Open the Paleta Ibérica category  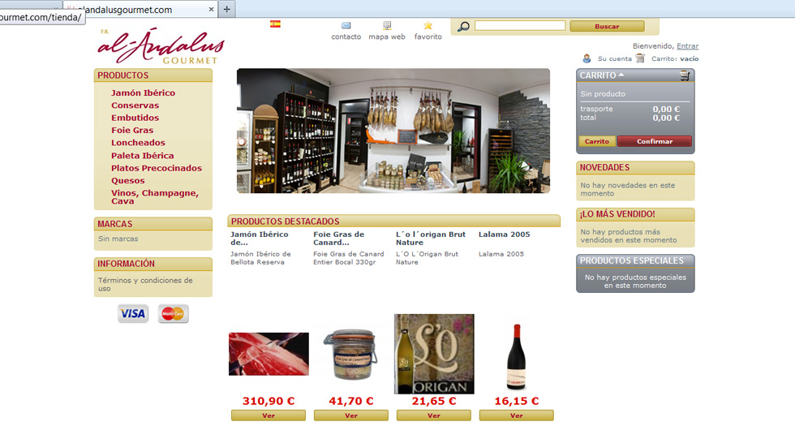[143, 156]
